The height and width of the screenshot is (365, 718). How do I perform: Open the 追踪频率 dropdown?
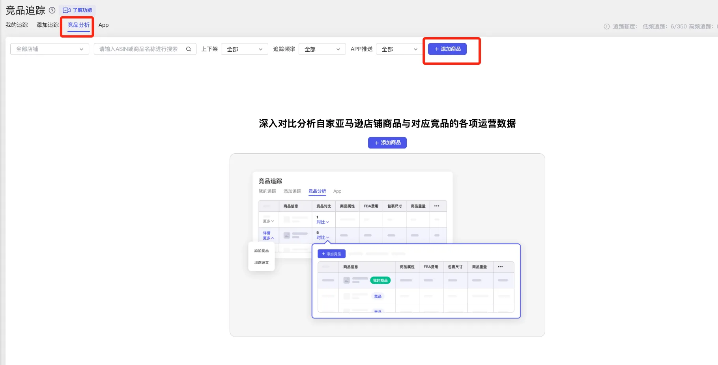point(322,49)
